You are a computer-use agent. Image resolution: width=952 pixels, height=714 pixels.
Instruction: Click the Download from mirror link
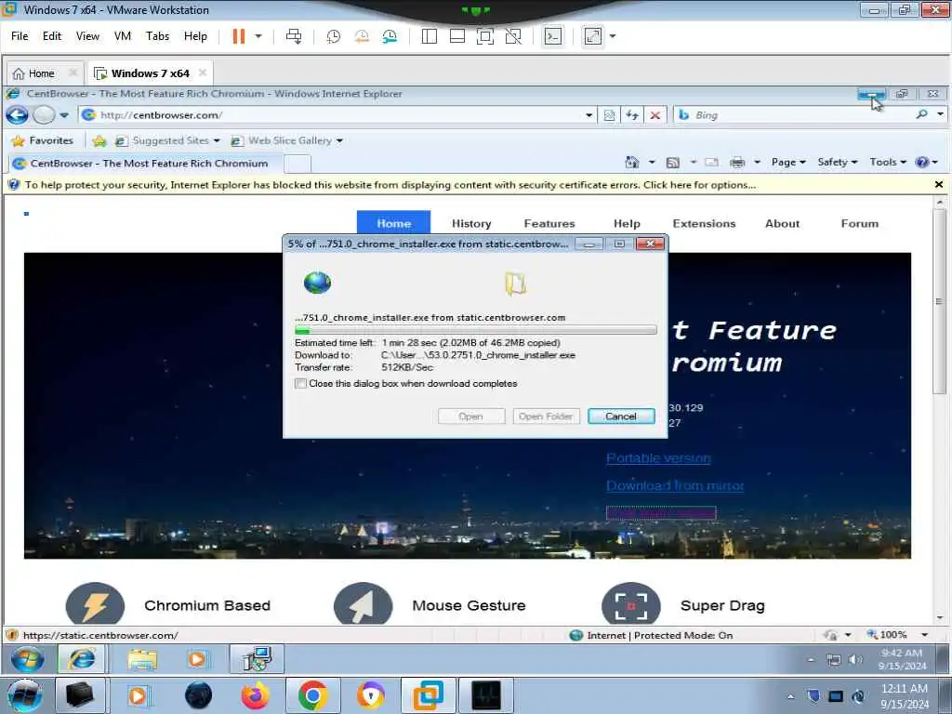coord(675,485)
